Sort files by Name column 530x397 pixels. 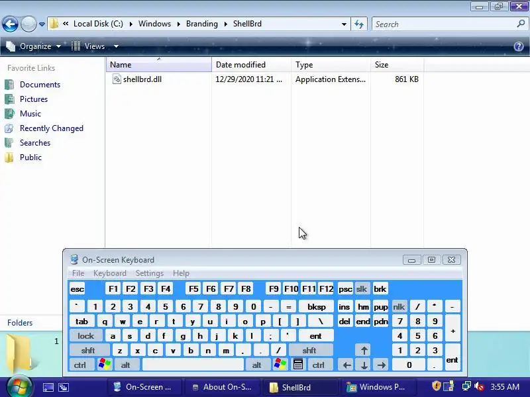pyautogui.click(x=159, y=64)
